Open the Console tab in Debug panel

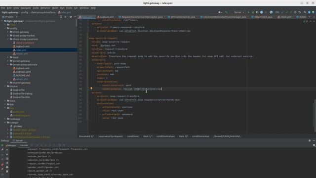[x=24, y=145]
